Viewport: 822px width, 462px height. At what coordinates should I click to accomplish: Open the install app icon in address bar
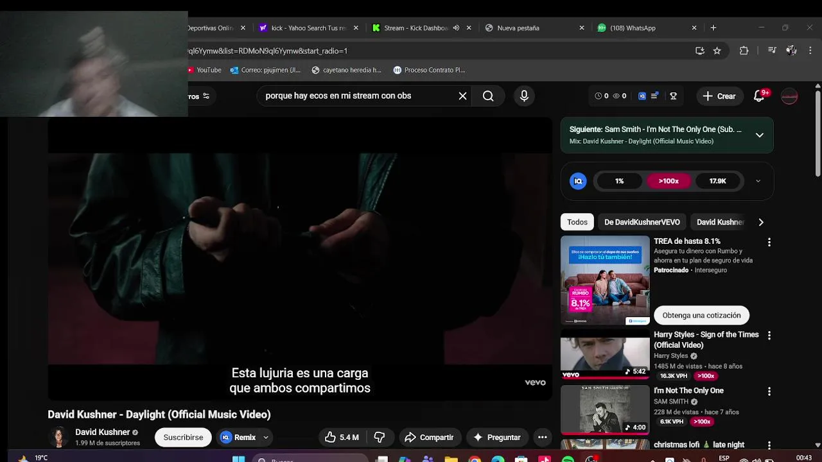(x=700, y=51)
